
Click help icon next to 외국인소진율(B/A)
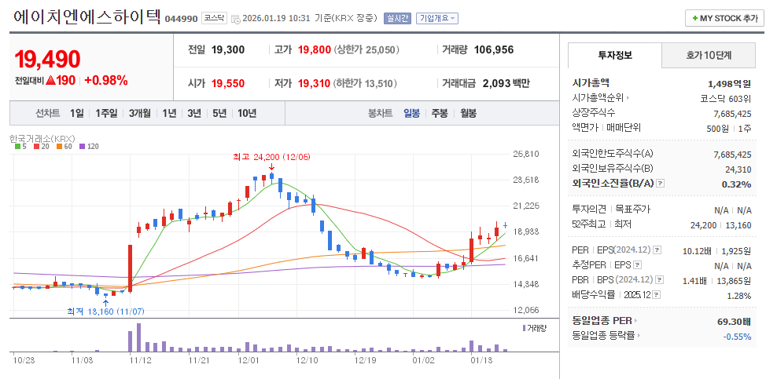(x=660, y=184)
